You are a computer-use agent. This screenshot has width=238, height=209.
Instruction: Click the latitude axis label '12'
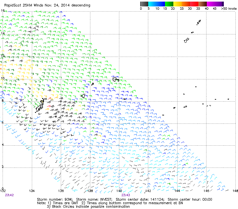click(3, 56)
